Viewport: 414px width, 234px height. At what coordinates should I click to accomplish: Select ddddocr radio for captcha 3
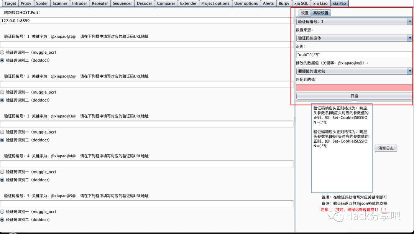[2, 140]
